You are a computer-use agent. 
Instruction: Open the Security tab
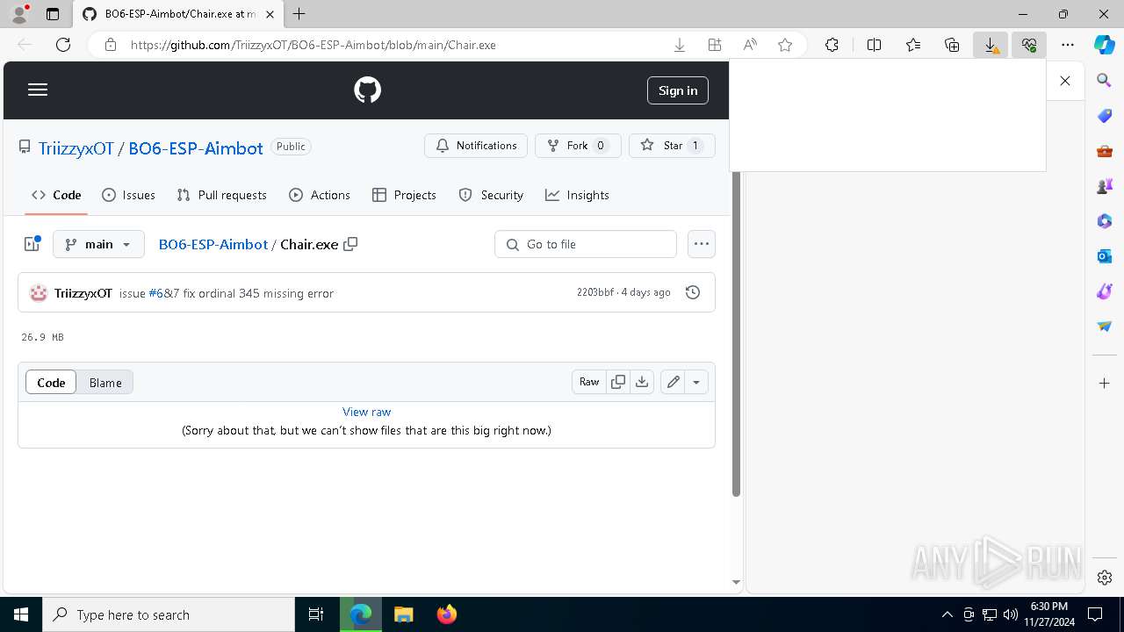491,195
